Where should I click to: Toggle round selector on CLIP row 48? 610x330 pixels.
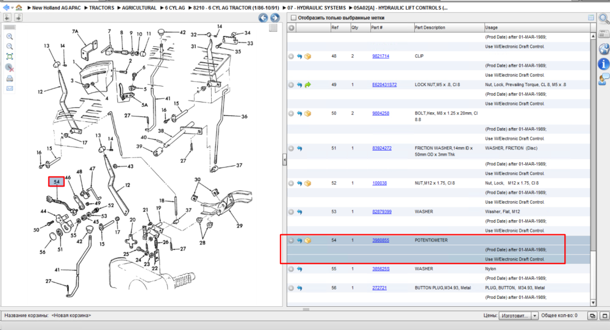click(291, 57)
